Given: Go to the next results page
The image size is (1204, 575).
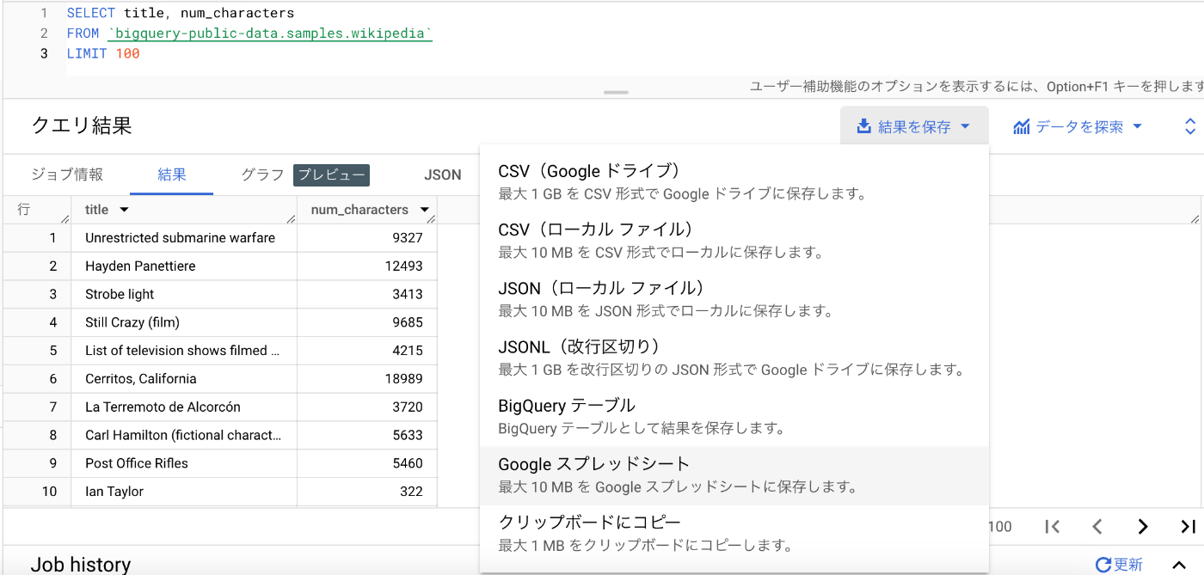Looking at the screenshot, I should [1142, 527].
